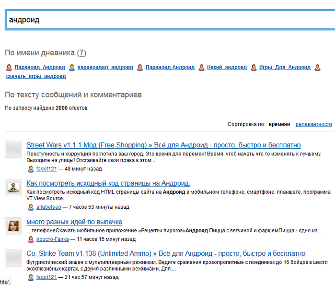Click user icon beside параноидал_андроид diary
This screenshot has height=285, width=335.
[x=72, y=68]
